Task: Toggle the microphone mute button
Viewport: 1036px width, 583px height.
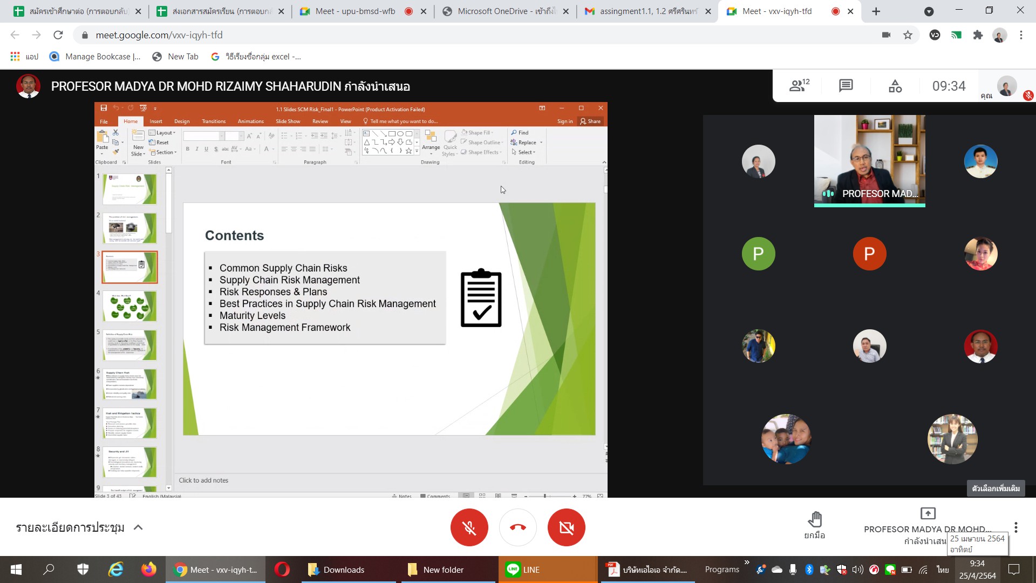Action: pyautogui.click(x=469, y=527)
